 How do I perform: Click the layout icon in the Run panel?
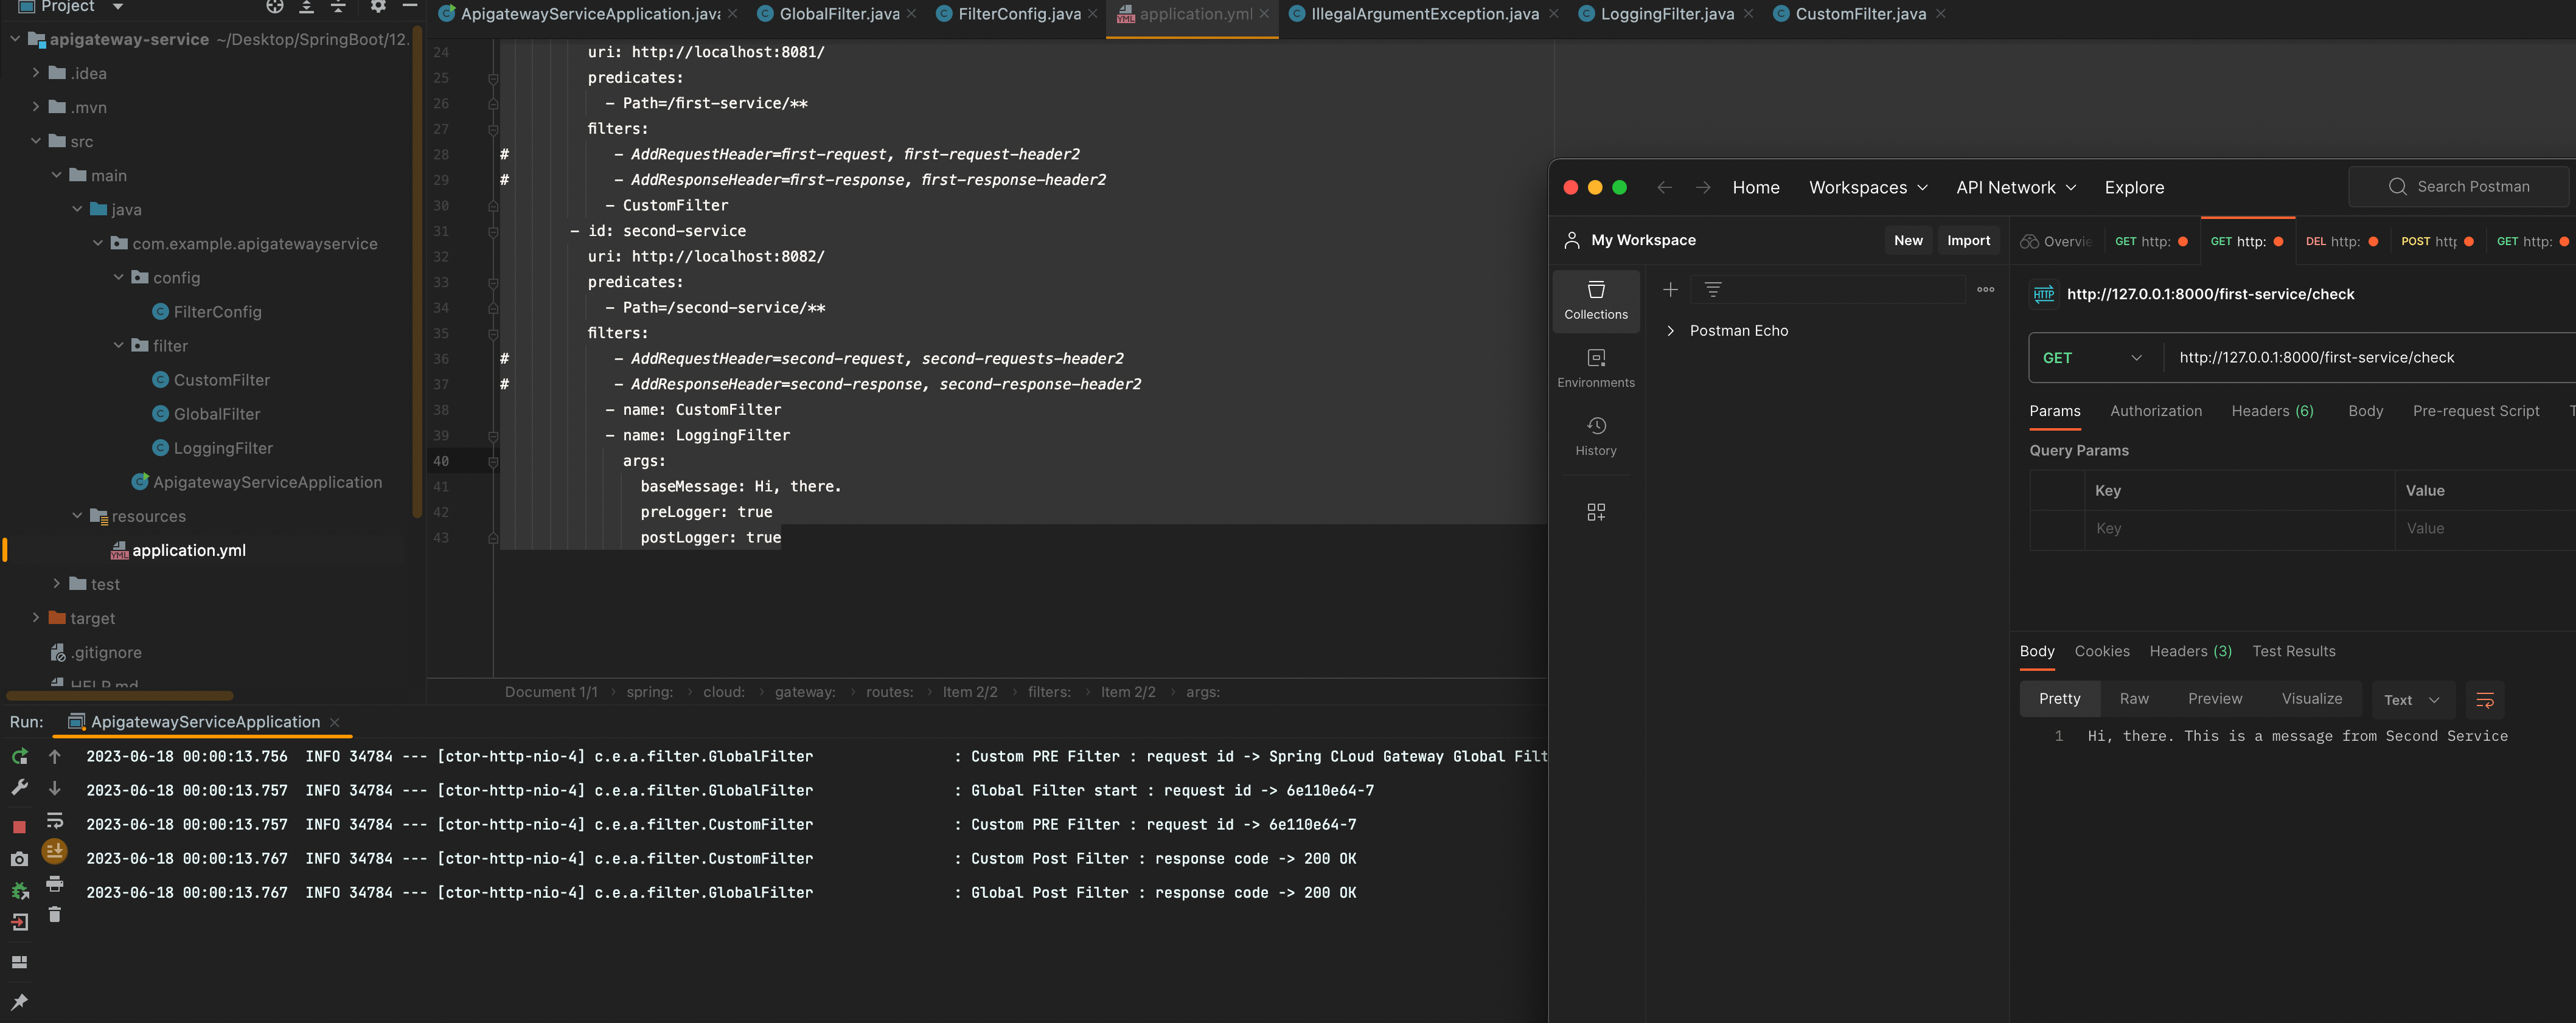[x=19, y=962]
